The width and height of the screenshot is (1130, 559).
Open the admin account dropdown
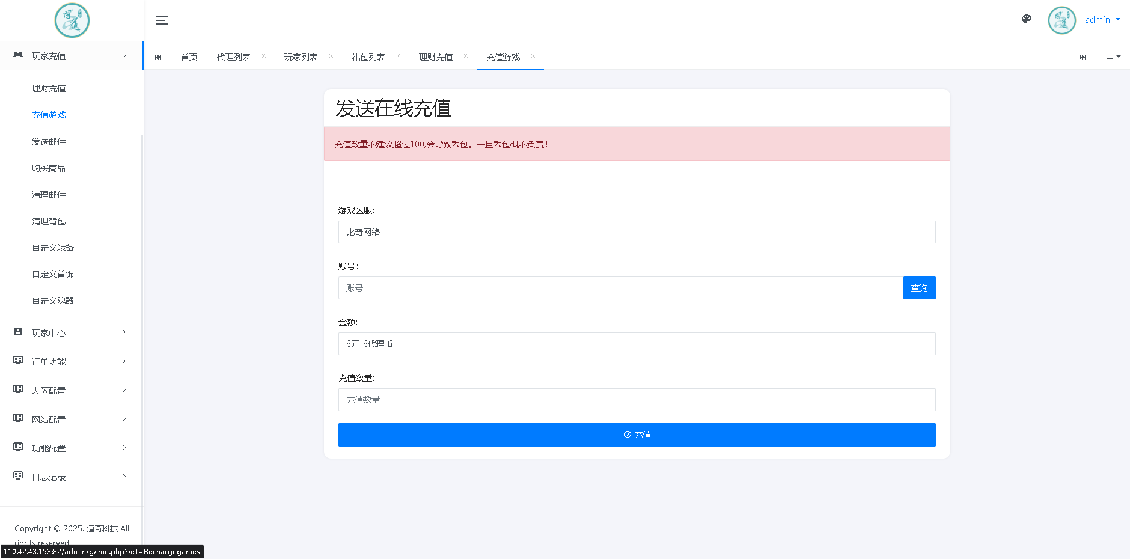[x=1103, y=19]
